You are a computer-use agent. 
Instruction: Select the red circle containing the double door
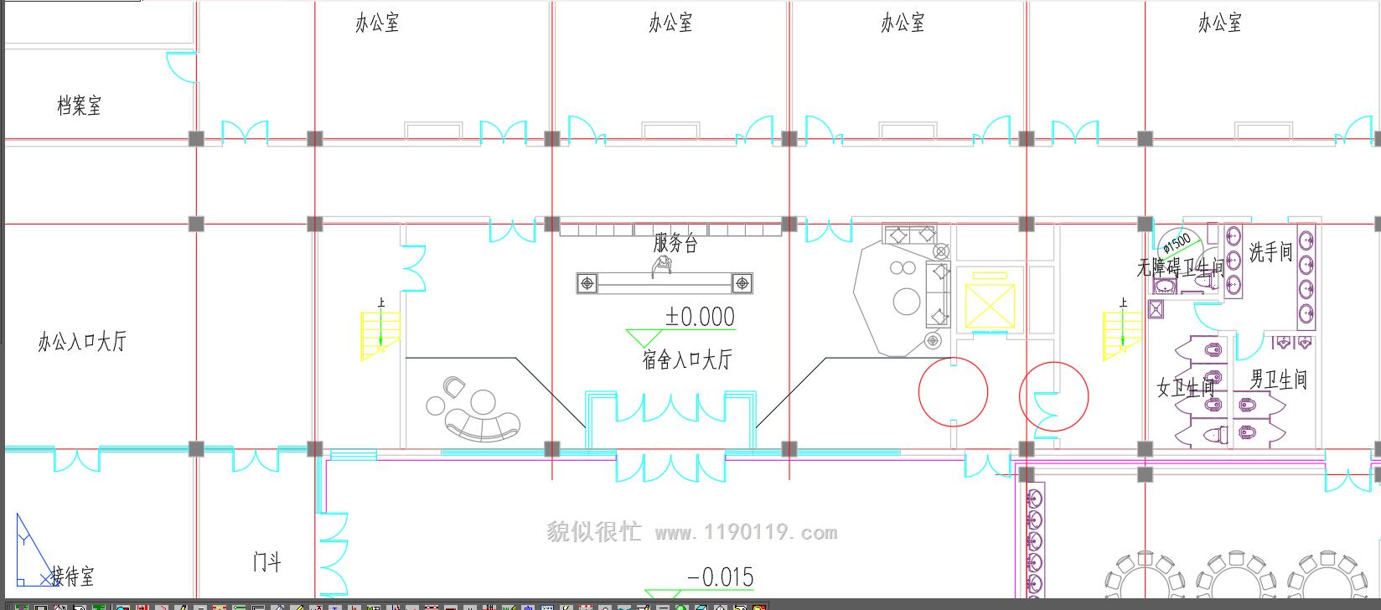click(x=1053, y=396)
